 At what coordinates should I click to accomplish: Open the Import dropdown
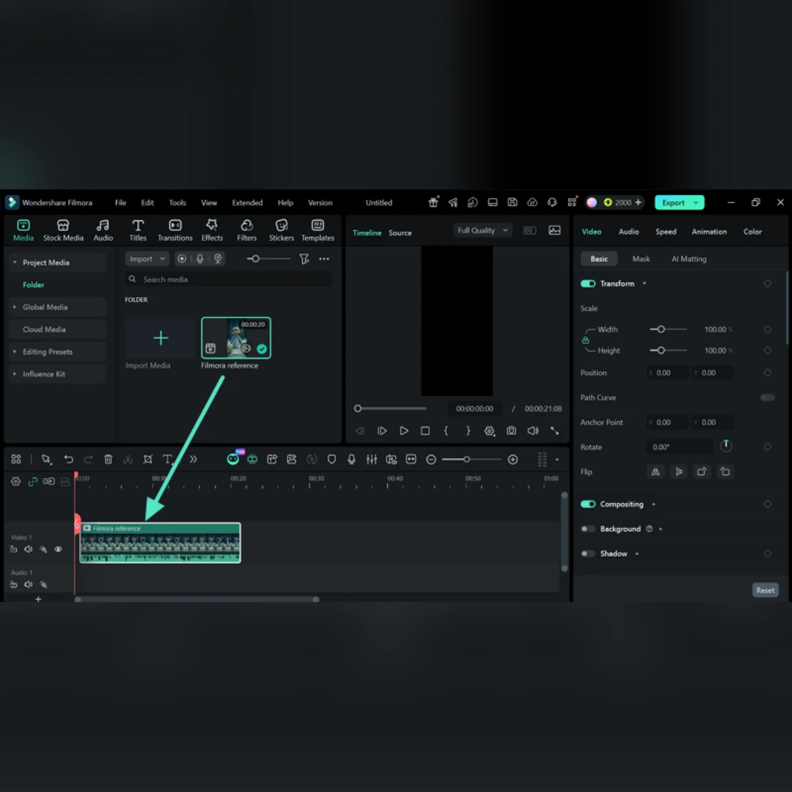pos(147,259)
